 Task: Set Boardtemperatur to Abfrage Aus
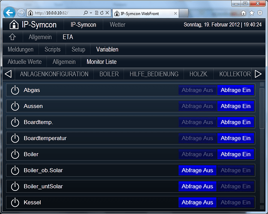click(197, 138)
